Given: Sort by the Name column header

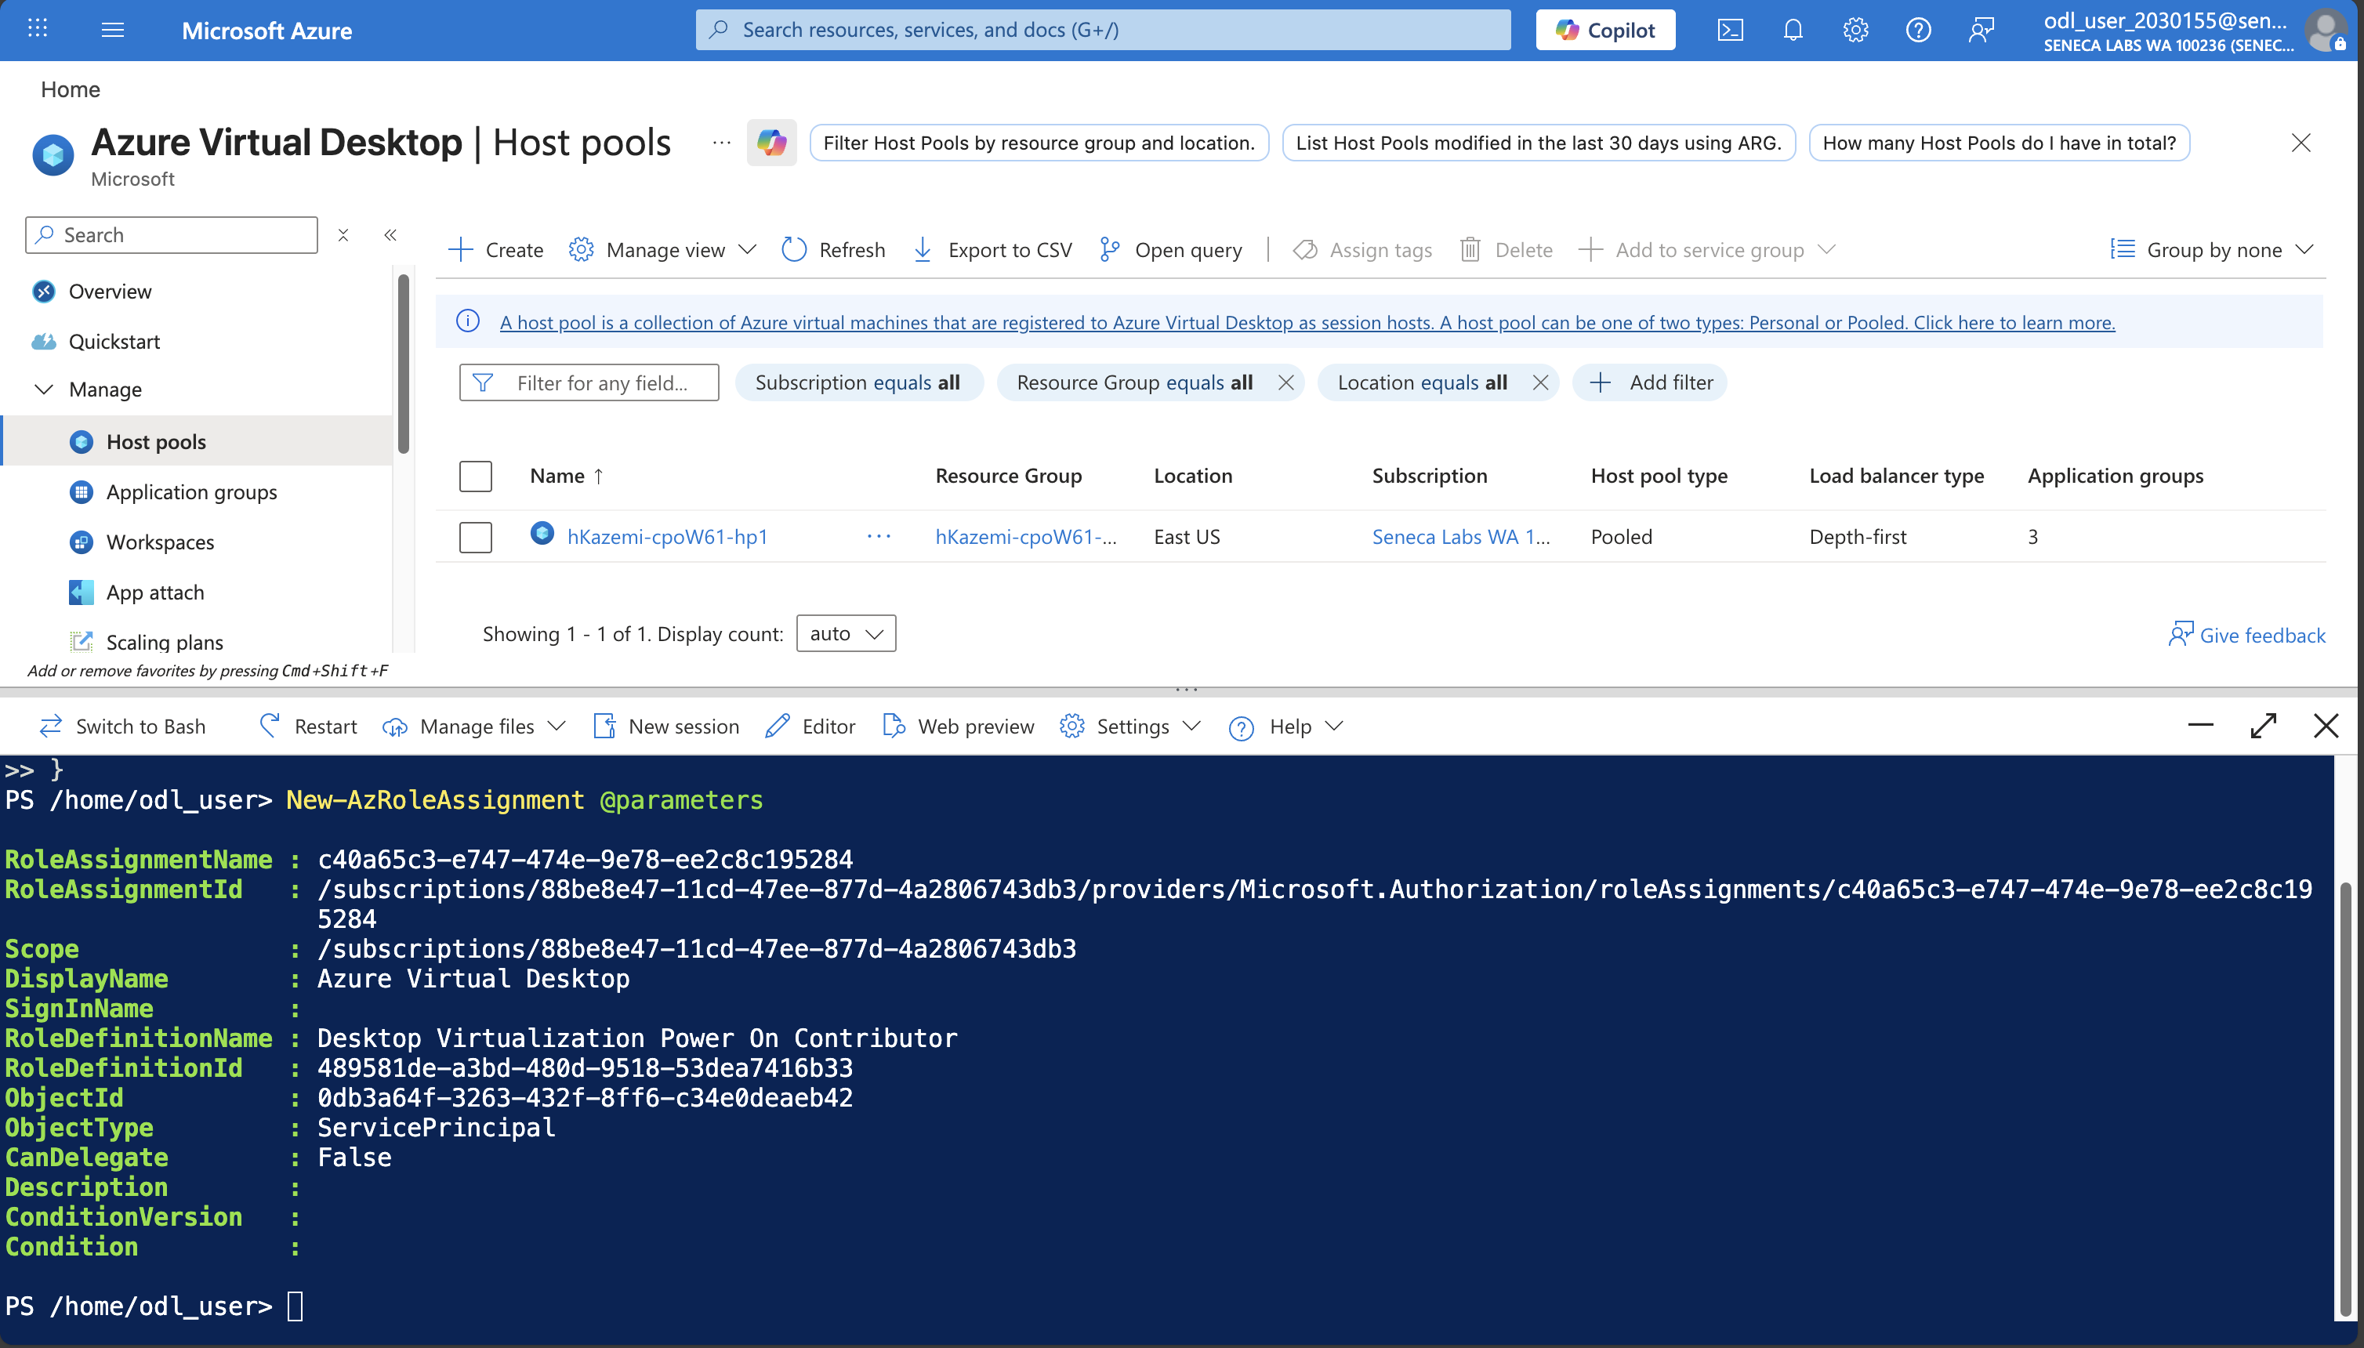Looking at the screenshot, I should tap(566, 476).
